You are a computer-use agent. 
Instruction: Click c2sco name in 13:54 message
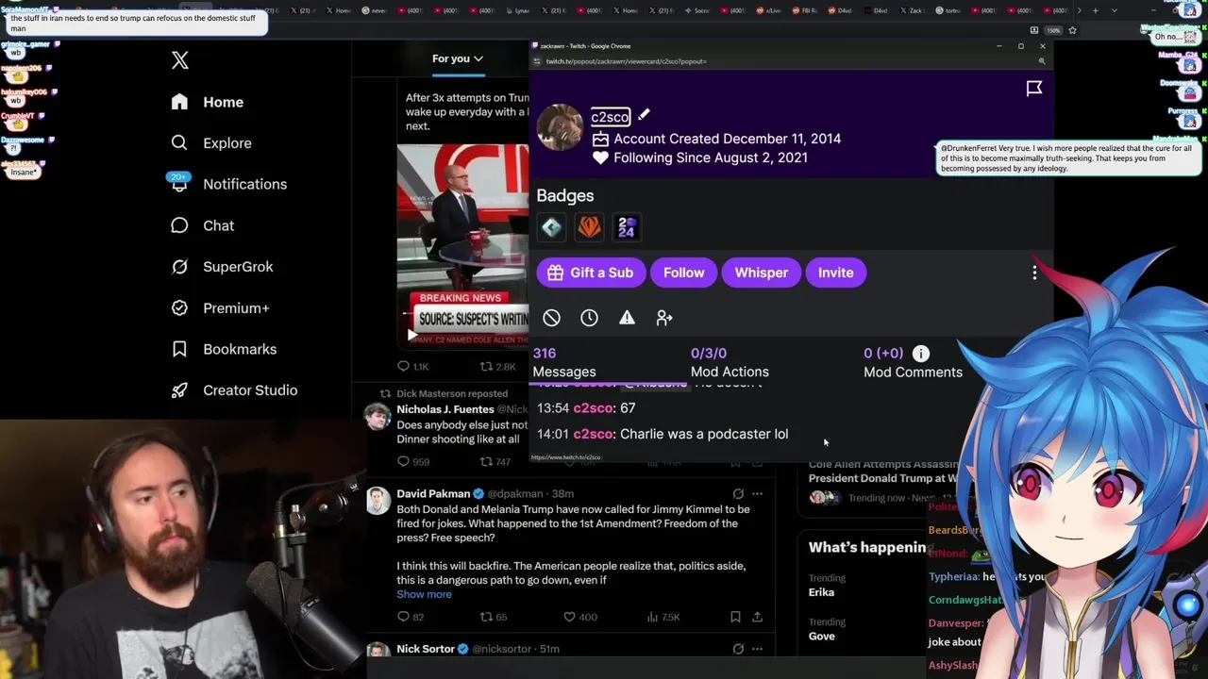tap(593, 408)
